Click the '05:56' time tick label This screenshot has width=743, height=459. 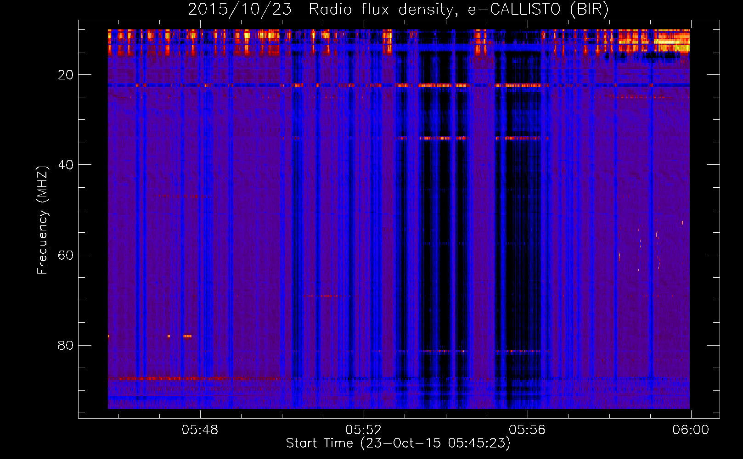[x=527, y=430]
